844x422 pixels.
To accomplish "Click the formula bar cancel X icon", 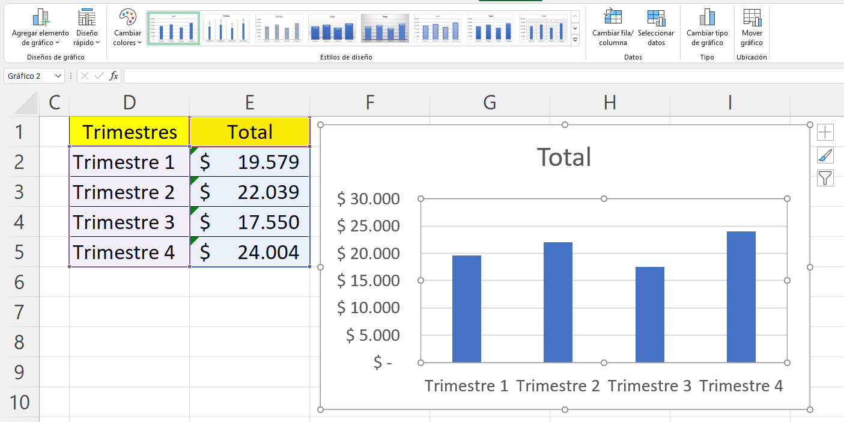I will (85, 76).
